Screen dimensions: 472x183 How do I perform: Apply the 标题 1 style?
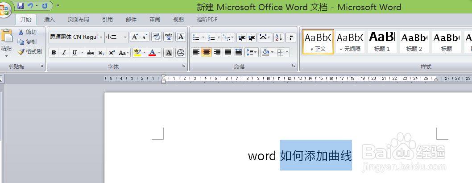(382, 42)
